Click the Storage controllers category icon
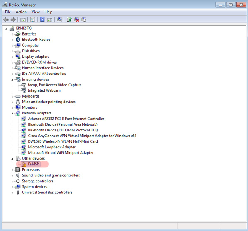This screenshot has height=231, width=248. click(18, 181)
